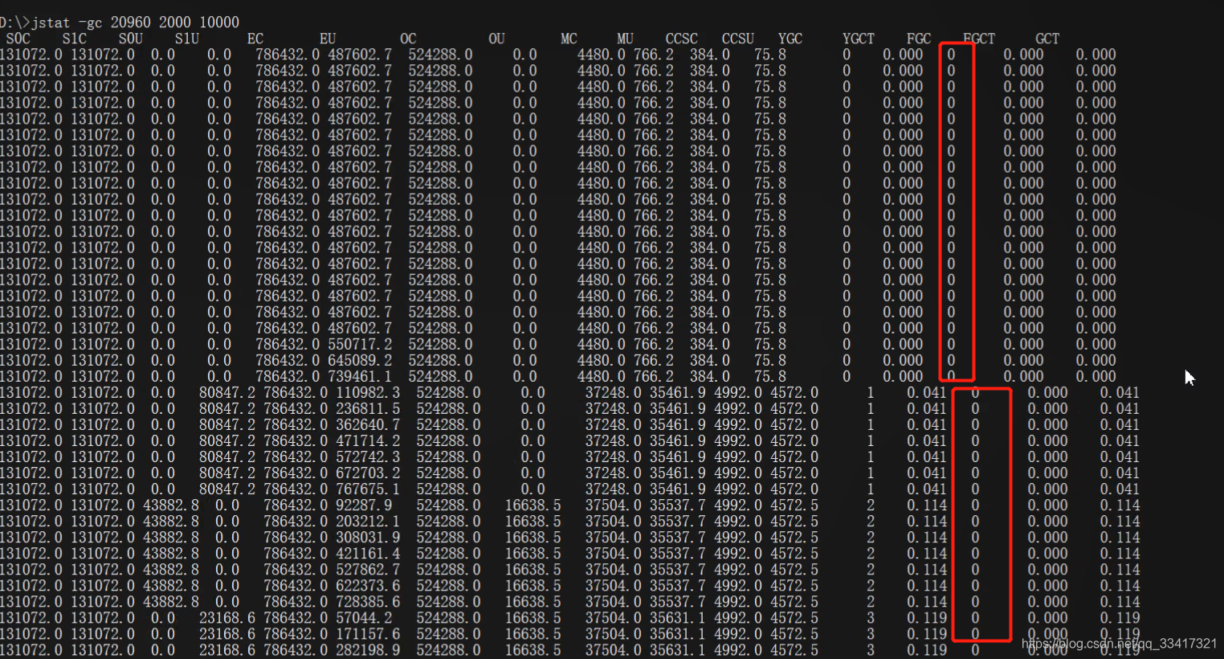Select the EU value 362640.7
Image resolution: width=1224 pixels, height=659 pixels.
pyautogui.click(x=368, y=424)
